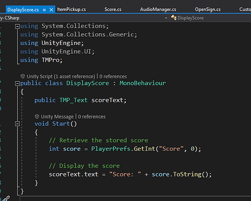Click the MonoBehaviour base class name
The width and height of the screenshot is (251, 201).
143,83
